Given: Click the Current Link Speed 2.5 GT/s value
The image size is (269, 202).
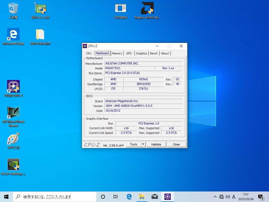Looking at the screenshot, I should tap(126, 133).
